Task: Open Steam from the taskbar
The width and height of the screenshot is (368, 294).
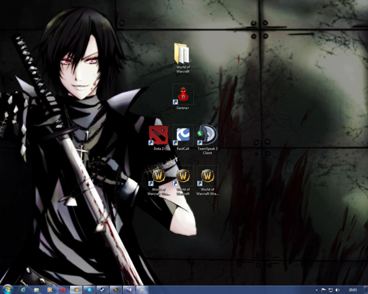Action: pos(102,290)
